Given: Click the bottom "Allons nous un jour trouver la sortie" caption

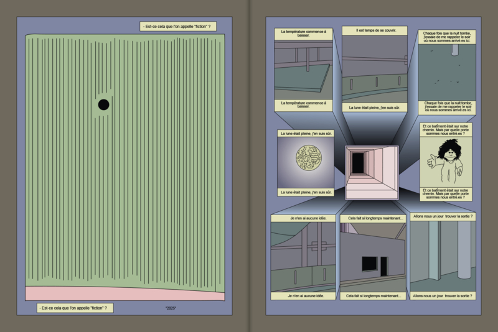Looking at the screenshot, I should click(x=443, y=296).
